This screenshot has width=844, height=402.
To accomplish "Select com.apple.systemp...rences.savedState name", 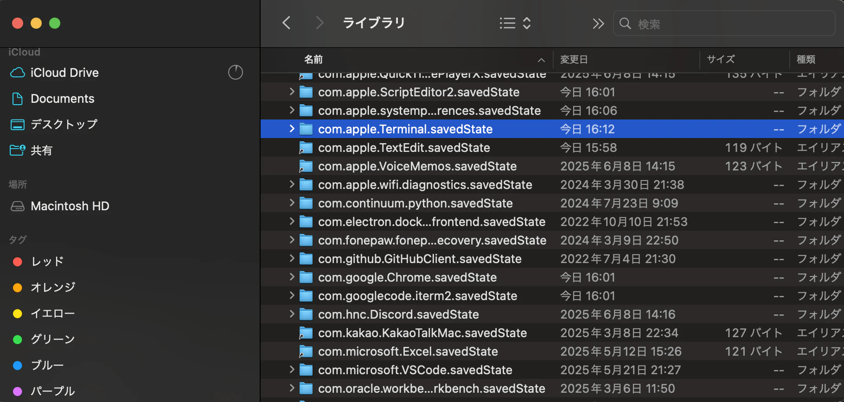I will [x=429, y=111].
